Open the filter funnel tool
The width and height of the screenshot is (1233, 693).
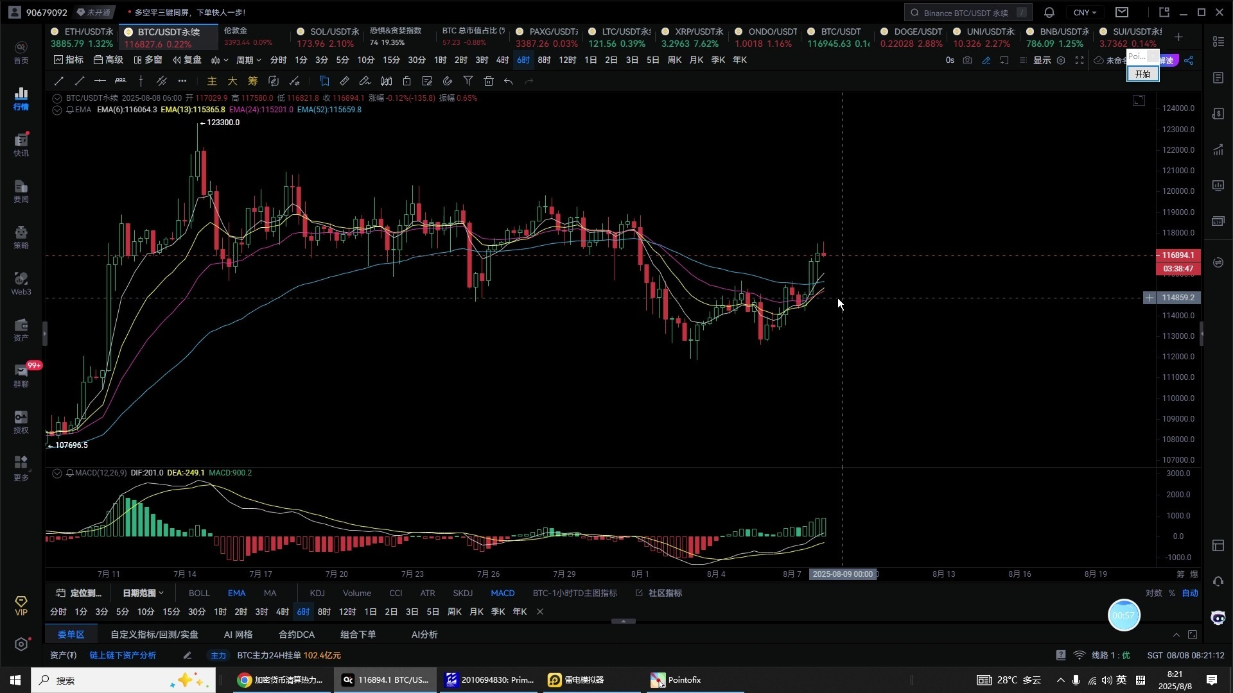click(468, 81)
